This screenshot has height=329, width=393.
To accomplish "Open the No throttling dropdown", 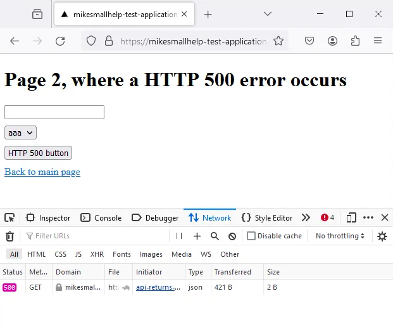I will (340, 236).
